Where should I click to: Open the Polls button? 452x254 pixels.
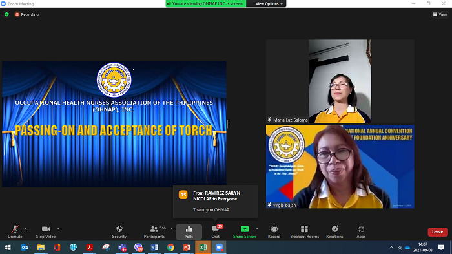(x=189, y=232)
